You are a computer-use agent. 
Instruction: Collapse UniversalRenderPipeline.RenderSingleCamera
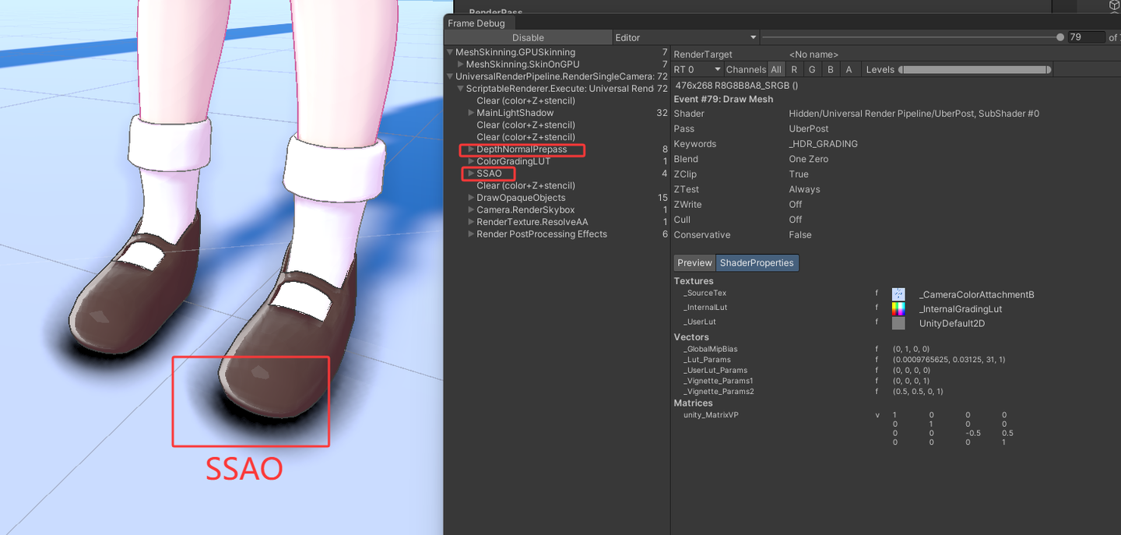tap(449, 76)
